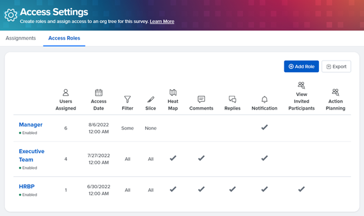Screen dimensions: 364x216
Task: Click the View Invited Participants header label
Action: pyautogui.click(x=302, y=101)
